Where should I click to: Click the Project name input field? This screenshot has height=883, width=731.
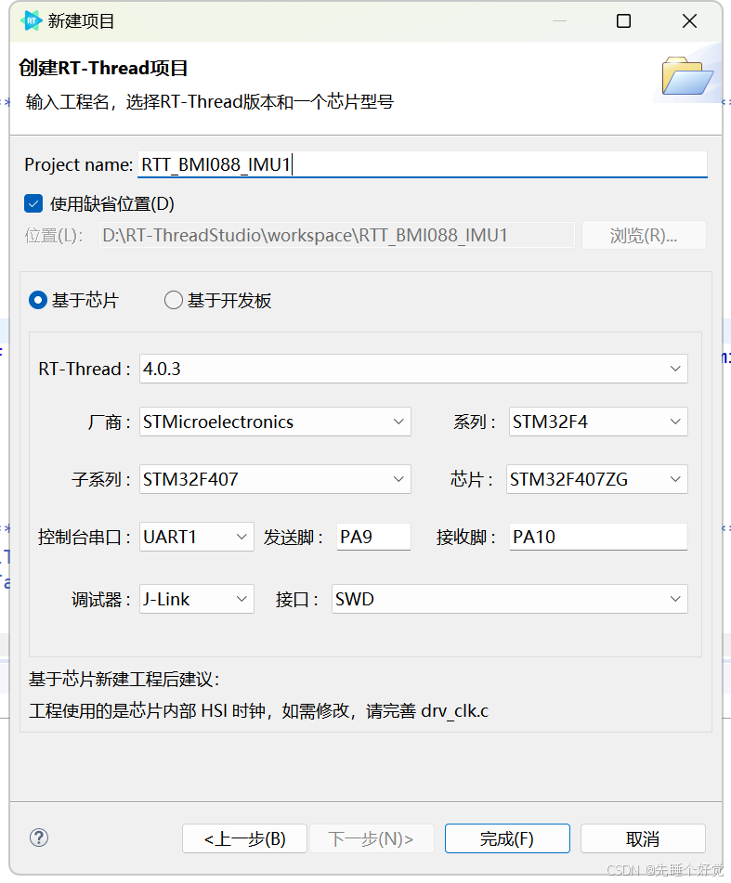pos(423,164)
